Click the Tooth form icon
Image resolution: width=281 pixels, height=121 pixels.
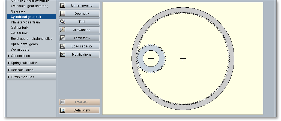point(63,38)
